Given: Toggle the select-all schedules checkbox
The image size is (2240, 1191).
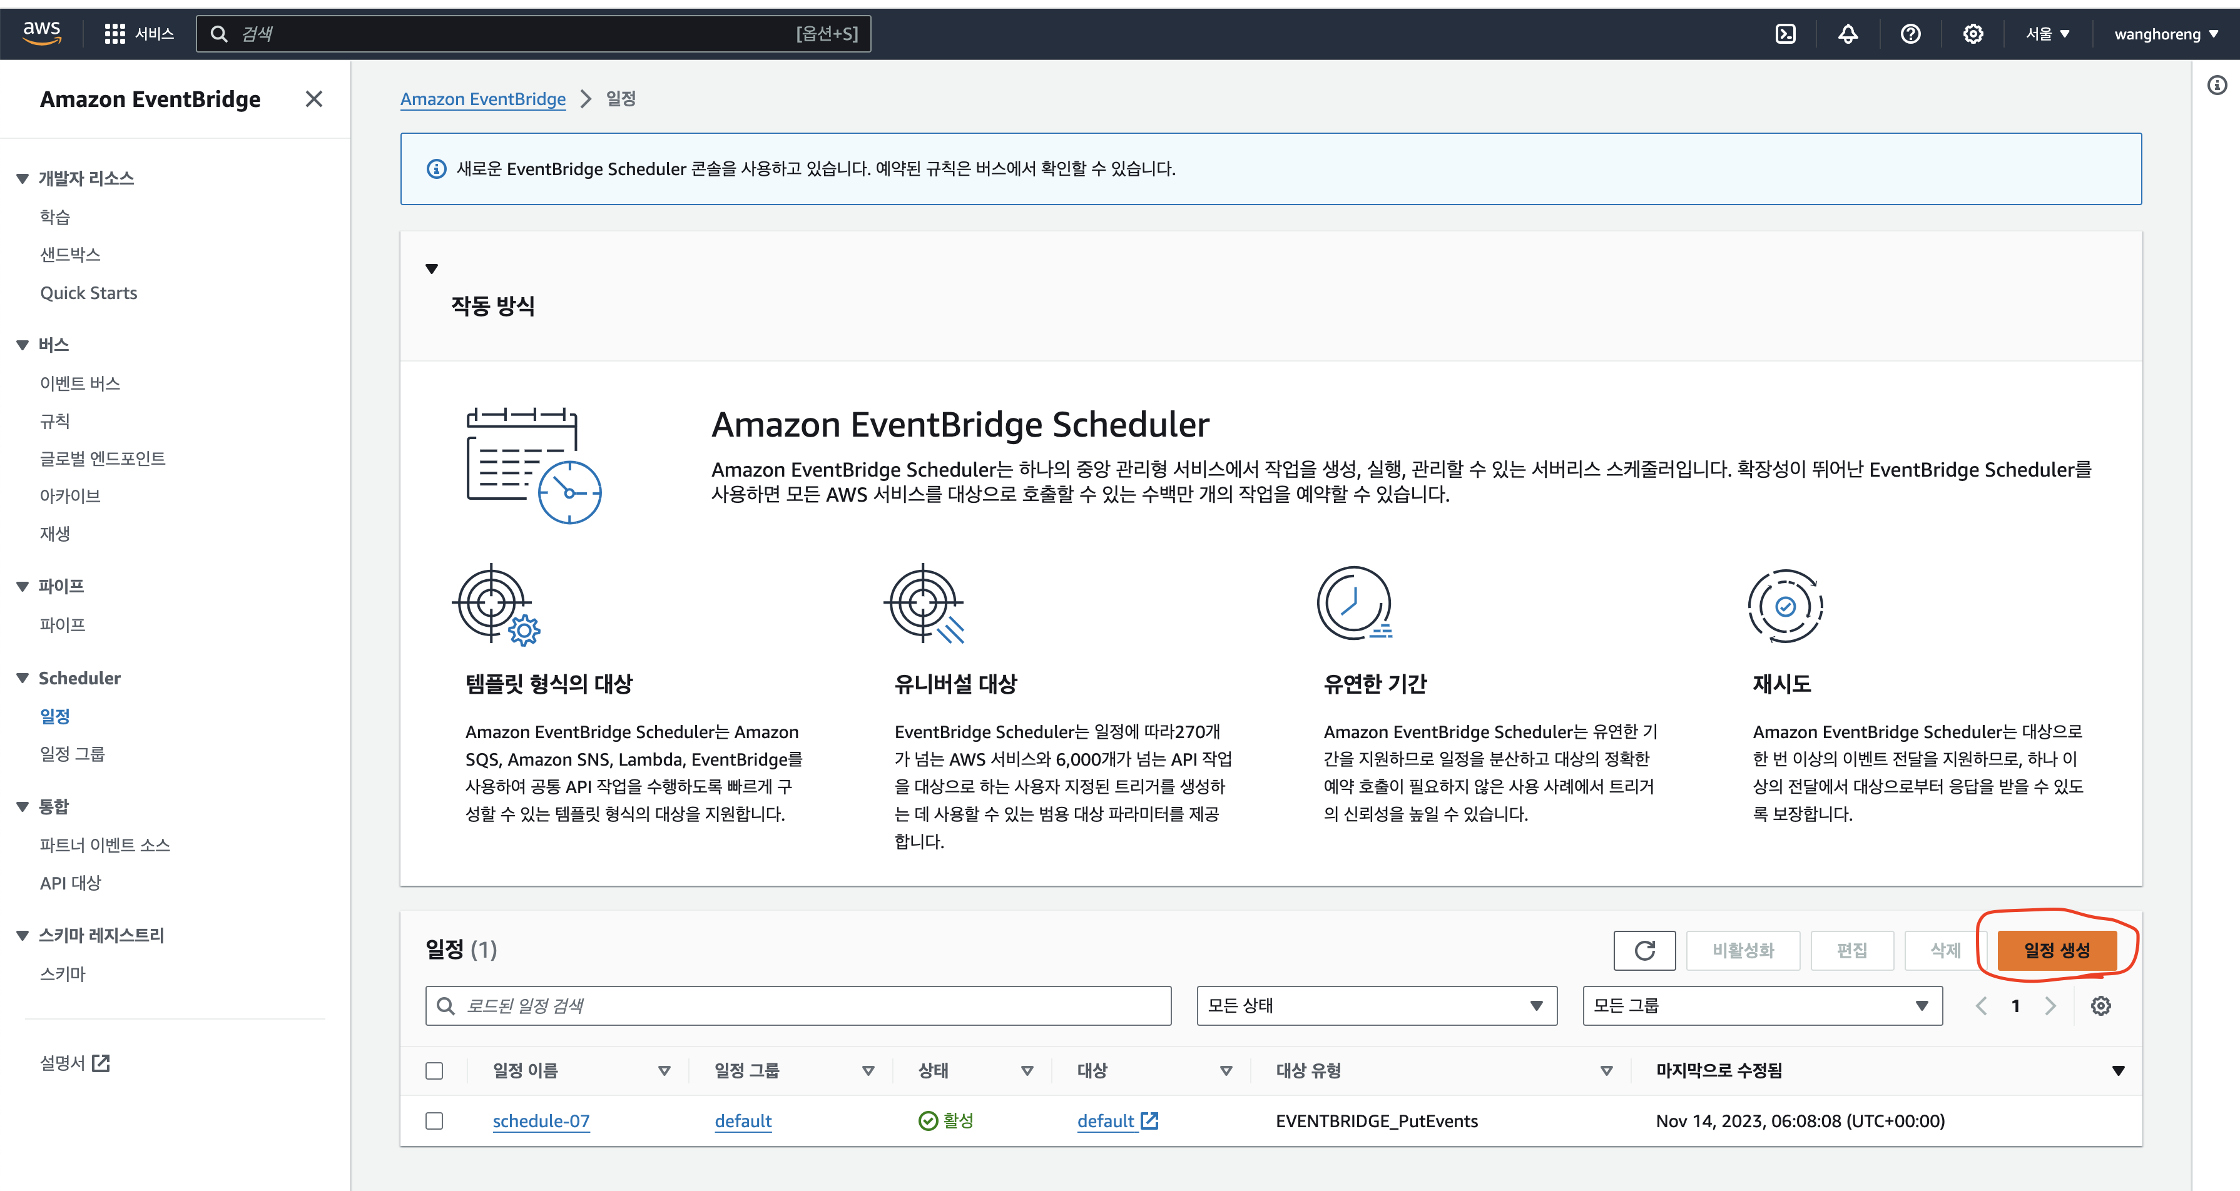Looking at the screenshot, I should click(434, 1070).
